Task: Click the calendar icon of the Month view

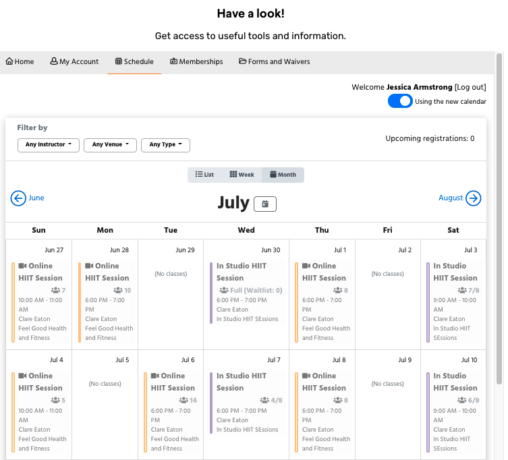Action: coord(273,174)
